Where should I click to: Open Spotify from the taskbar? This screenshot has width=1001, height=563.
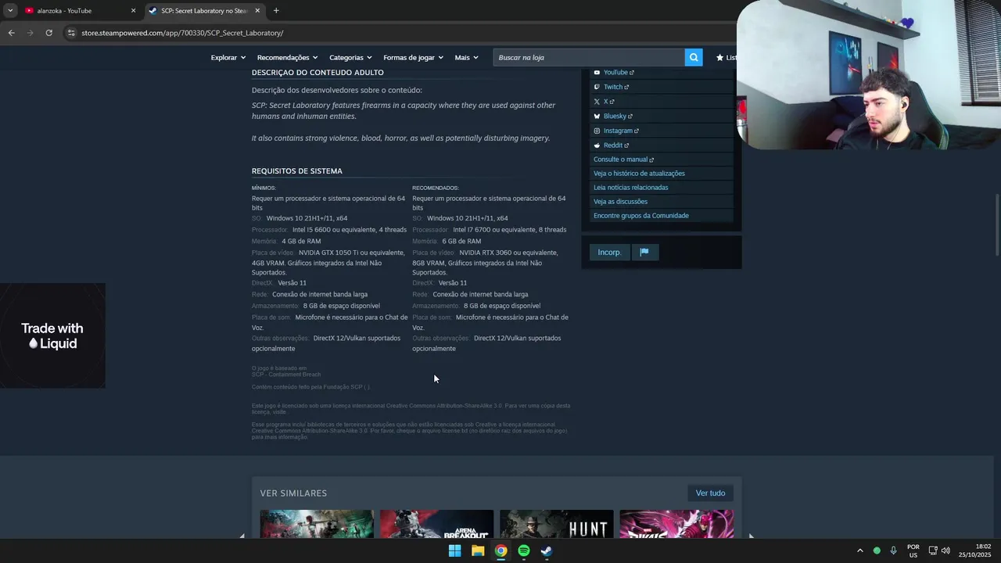tap(524, 550)
